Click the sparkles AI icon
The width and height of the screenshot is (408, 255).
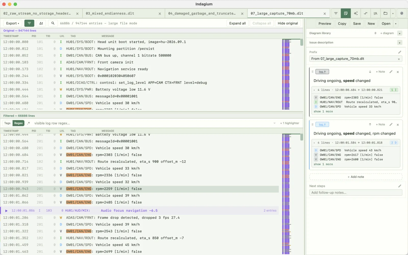pyautogui.click(x=356, y=13)
